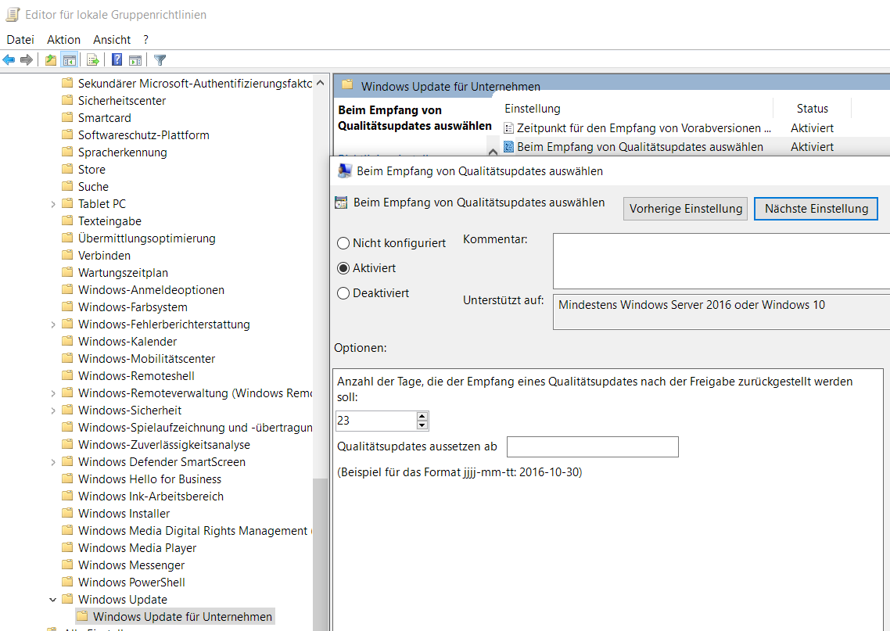Select the Übermittlungsoptimierung tree item
The image size is (890, 631).
click(146, 238)
